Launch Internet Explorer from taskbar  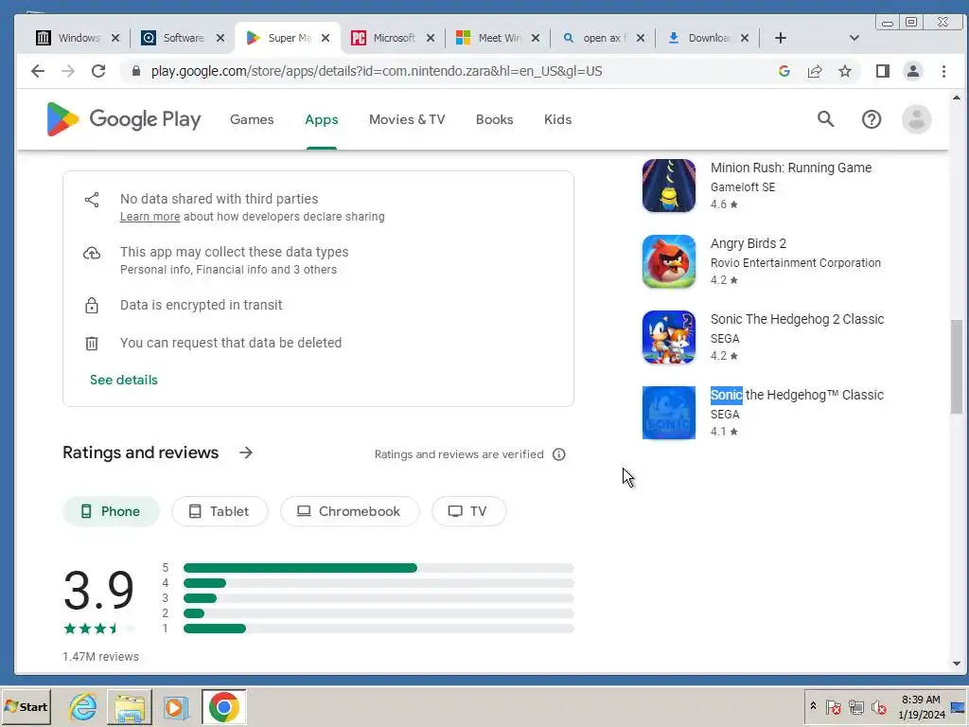[83, 706]
